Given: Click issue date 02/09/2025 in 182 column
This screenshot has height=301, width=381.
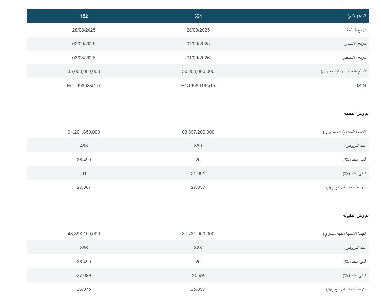Looking at the screenshot, I should pyautogui.click(x=84, y=44).
